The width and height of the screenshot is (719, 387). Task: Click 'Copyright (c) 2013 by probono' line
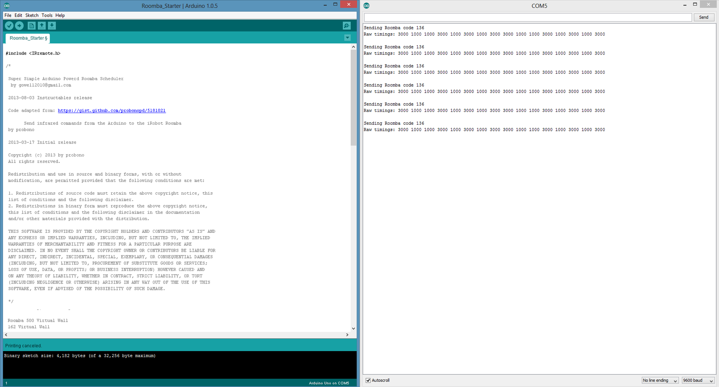tap(46, 155)
